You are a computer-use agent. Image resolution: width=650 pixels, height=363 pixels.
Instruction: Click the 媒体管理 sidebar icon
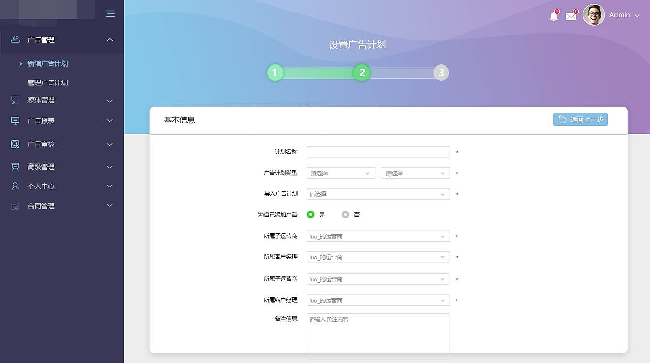pyautogui.click(x=15, y=100)
